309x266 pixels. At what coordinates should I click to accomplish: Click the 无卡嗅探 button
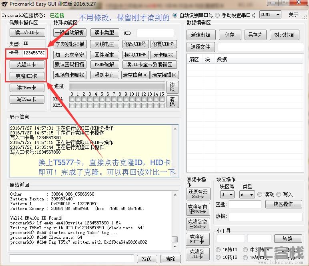coord(163,55)
